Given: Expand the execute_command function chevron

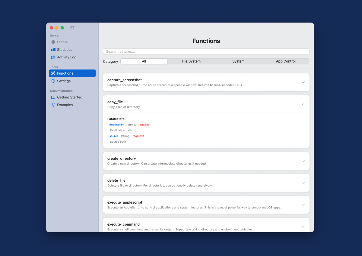Looking at the screenshot, I should tap(303, 227).
